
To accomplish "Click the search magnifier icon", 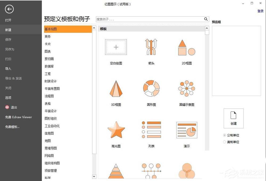I will [x=206, y=19].
